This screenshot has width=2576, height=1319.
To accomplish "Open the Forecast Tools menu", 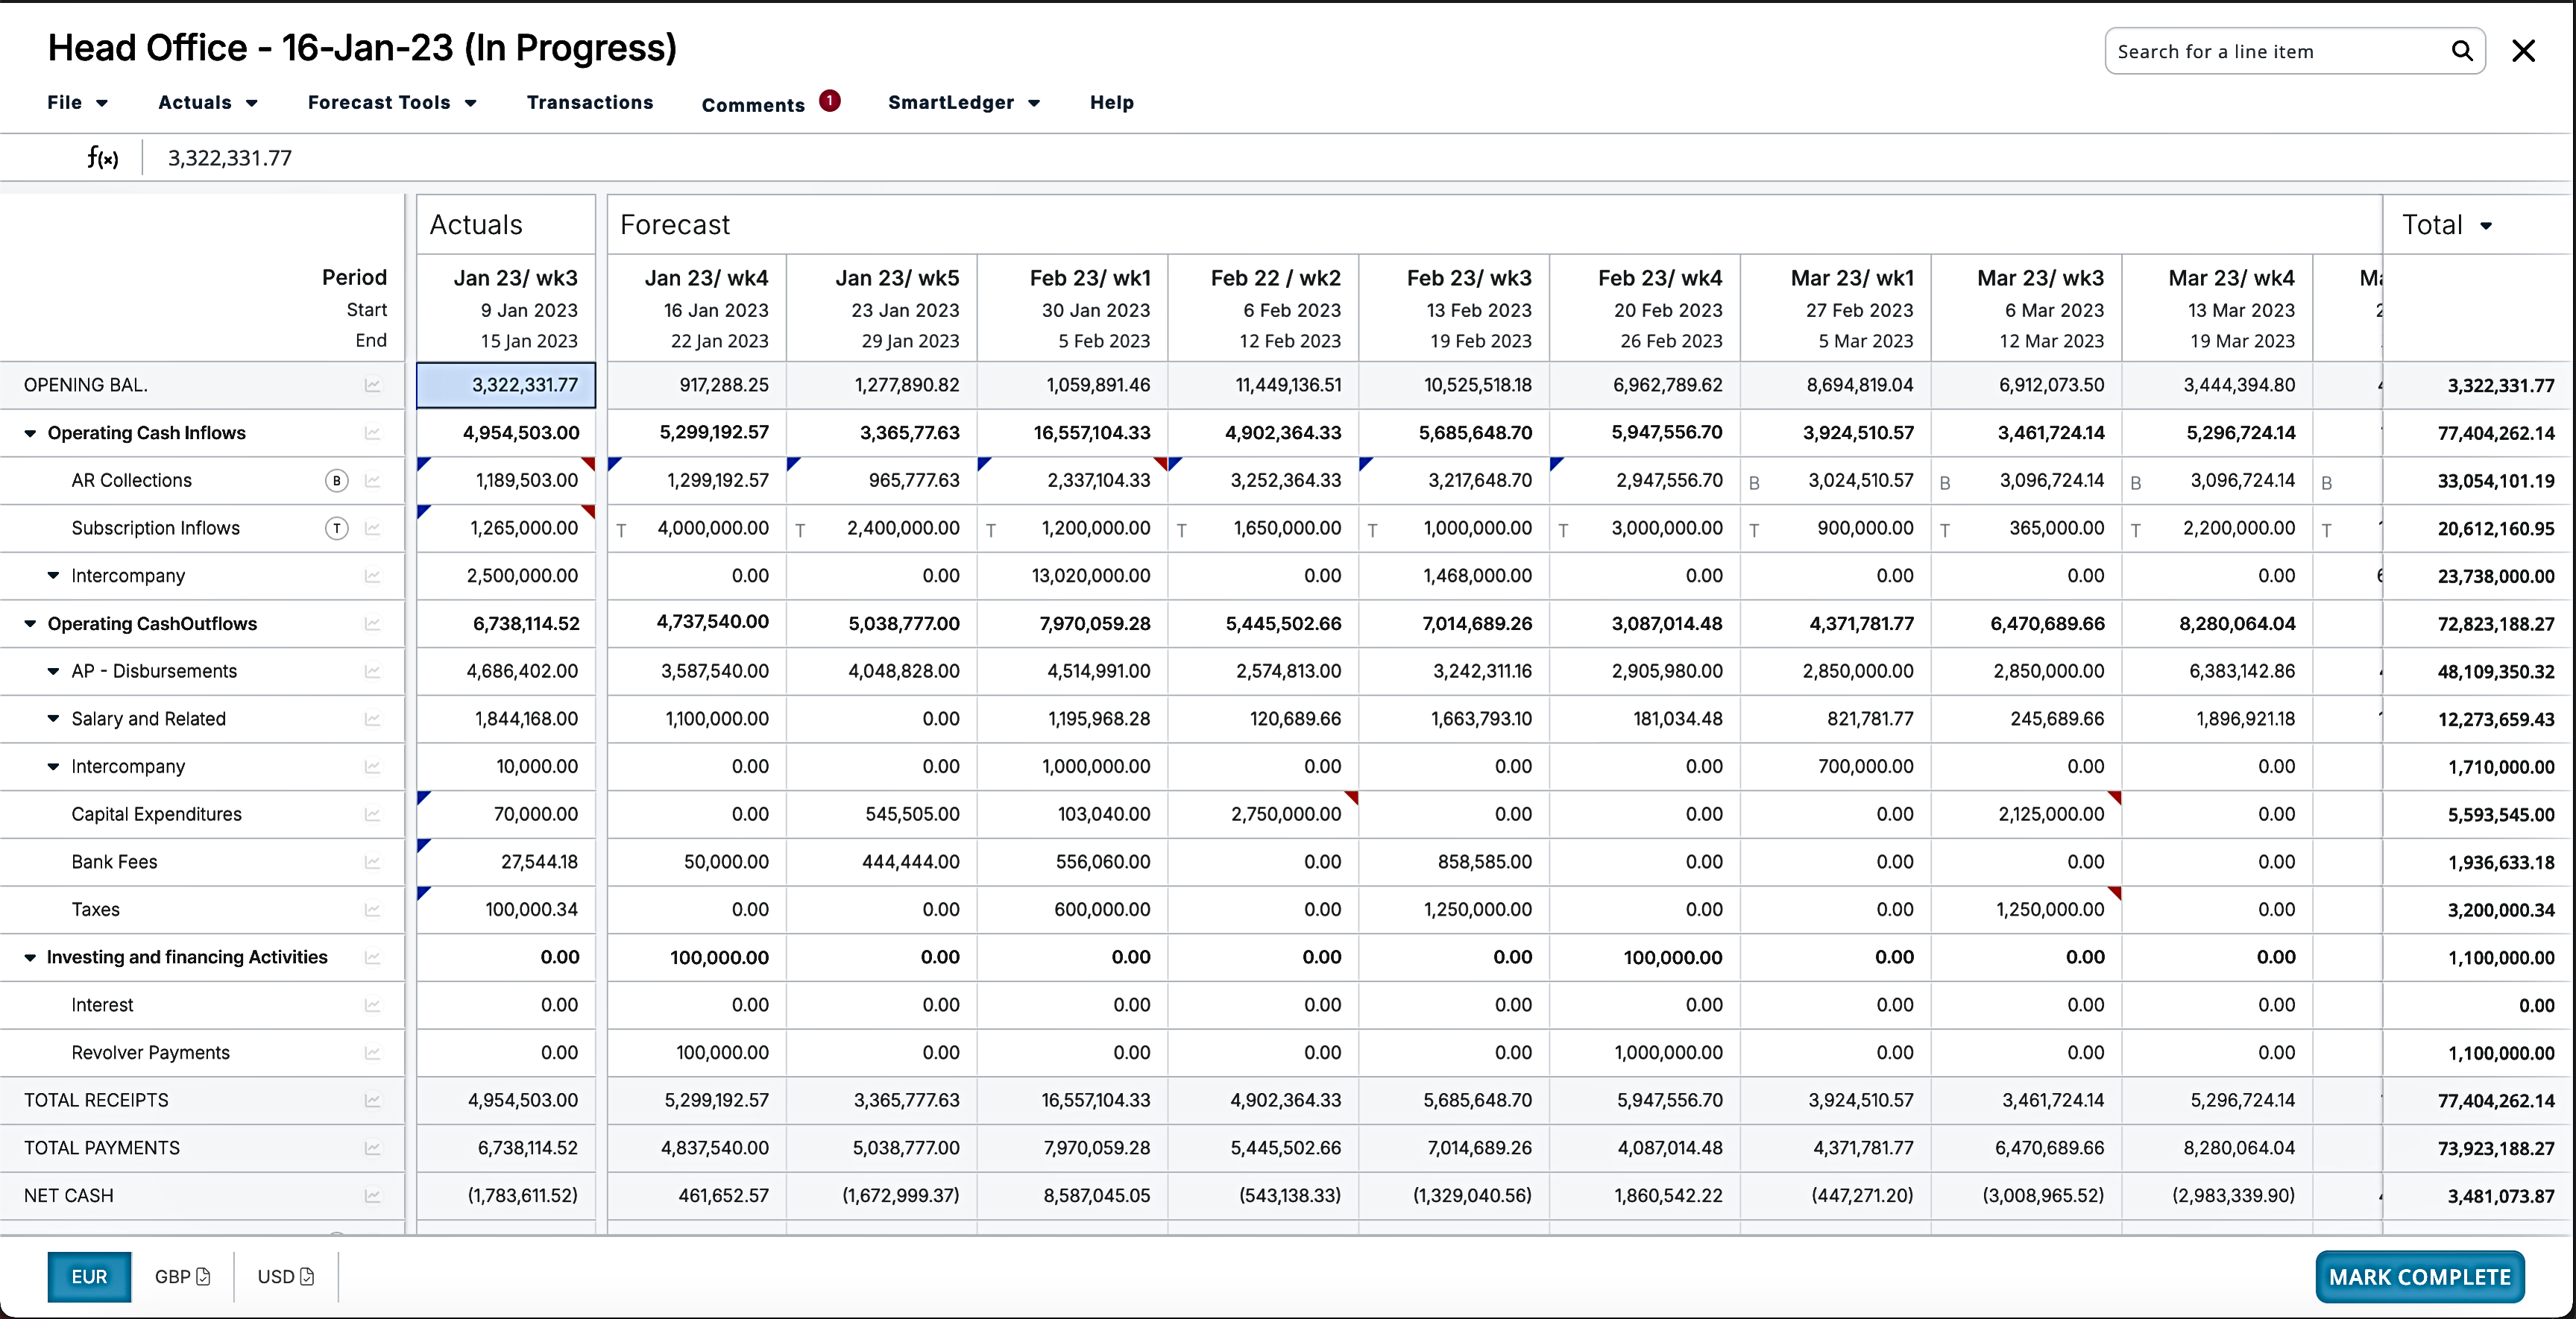I will click(392, 103).
